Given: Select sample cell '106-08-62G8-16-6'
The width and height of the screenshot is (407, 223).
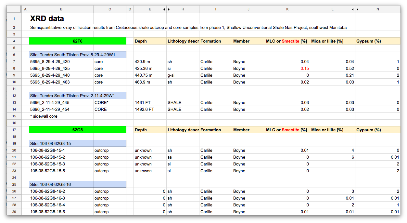Looking at the screenshot, I should click(x=61, y=212).
